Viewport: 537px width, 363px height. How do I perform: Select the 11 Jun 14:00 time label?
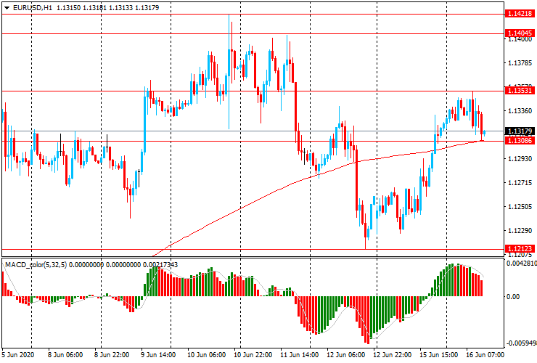300,354
